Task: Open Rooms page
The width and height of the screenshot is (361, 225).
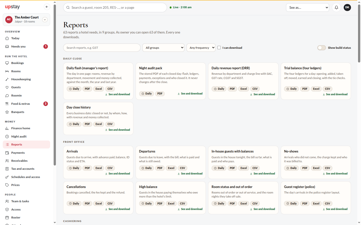Action: pyautogui.click(x=26, y=71)
